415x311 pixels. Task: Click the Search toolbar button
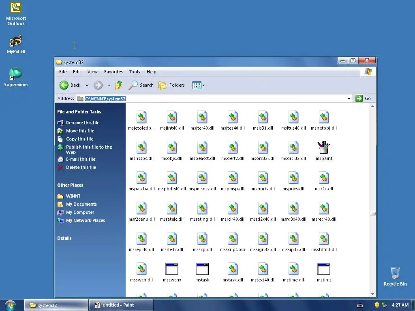pyautogui.click(x=141, y=85)
